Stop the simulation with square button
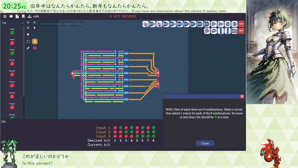Viewport: 298px width, 168px height. tap(28, 34)
